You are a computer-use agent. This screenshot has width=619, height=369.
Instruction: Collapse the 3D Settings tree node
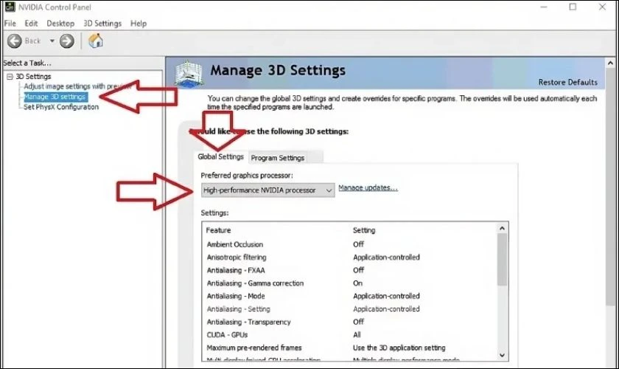click(10, 76)
